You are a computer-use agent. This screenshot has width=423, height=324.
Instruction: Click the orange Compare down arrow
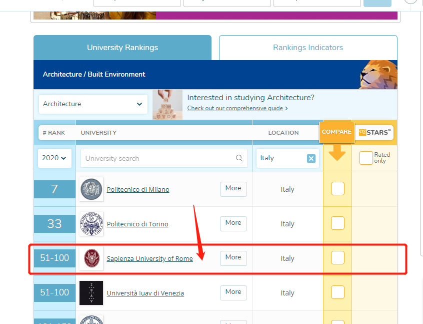point(337,154)
